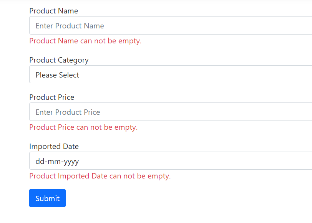Select the "yyyy" year segment of date
The width and height of the screenshot is (312, 223).
pyautogui.click(x=70, y=161)
